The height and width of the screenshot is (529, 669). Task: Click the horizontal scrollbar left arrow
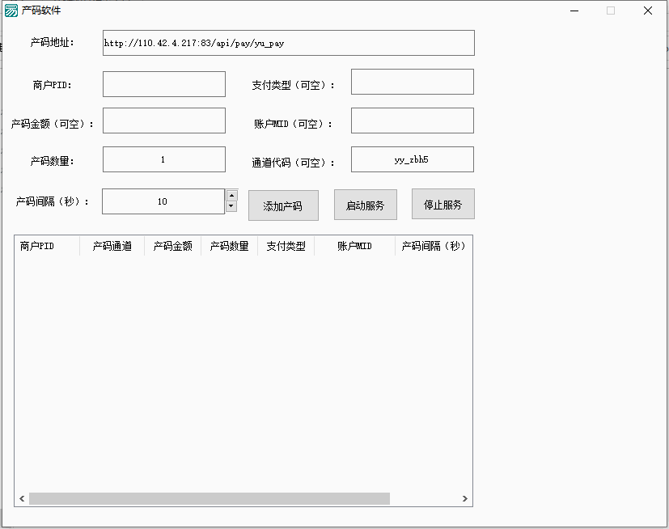22,499
